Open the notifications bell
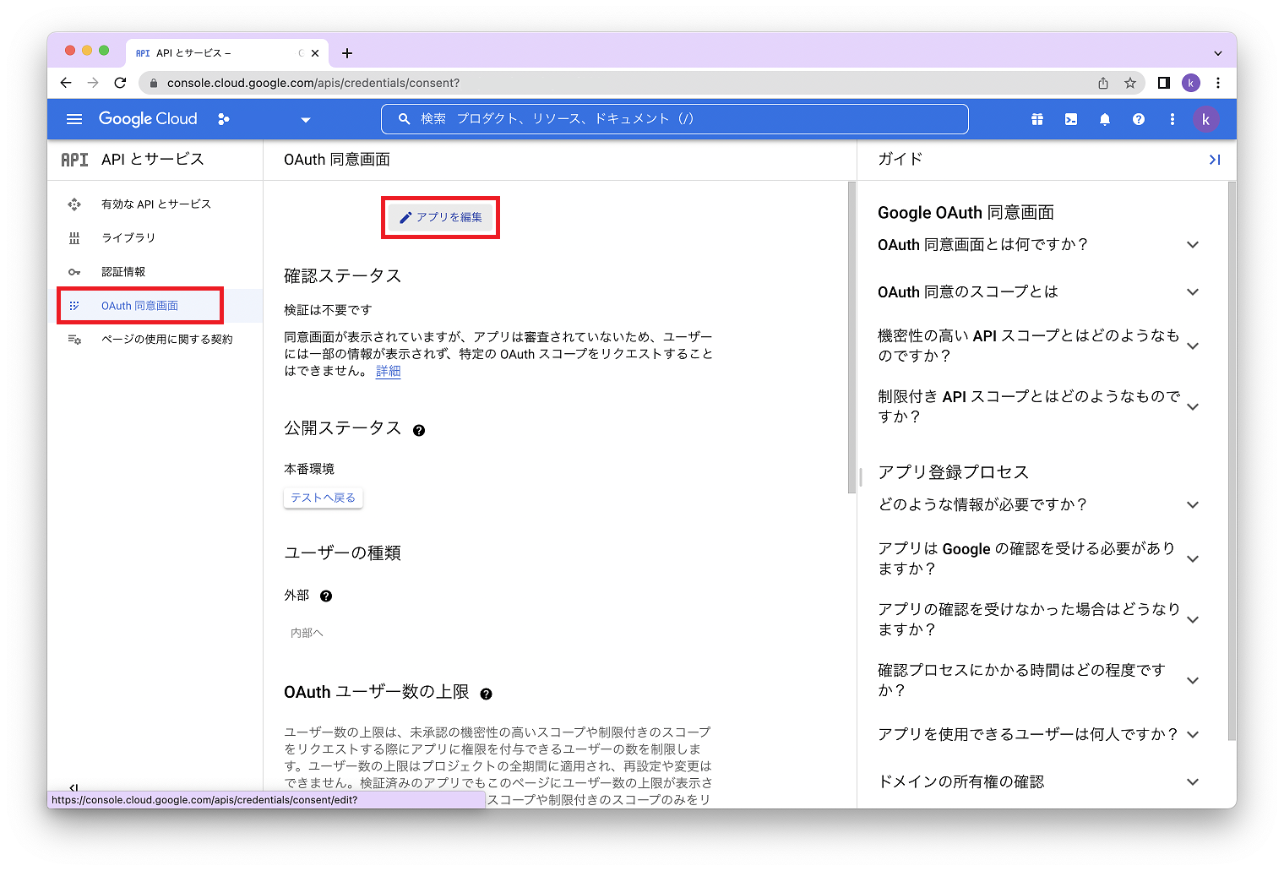This screenshot has width=1284, height=871. point(1105,119)
